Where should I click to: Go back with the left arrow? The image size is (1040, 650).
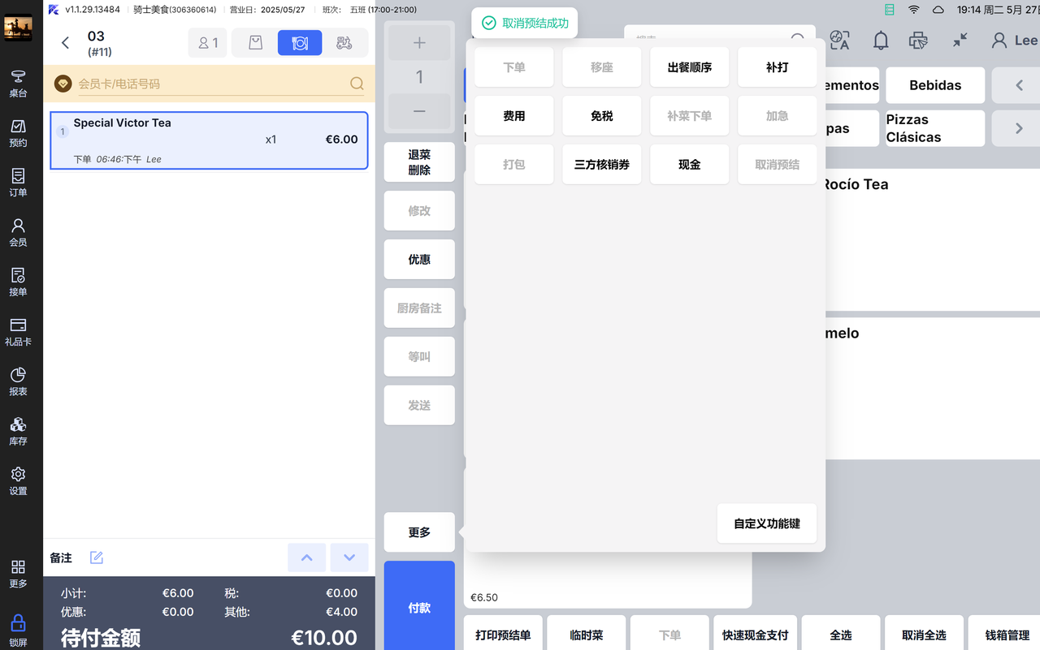click(66, 43)
